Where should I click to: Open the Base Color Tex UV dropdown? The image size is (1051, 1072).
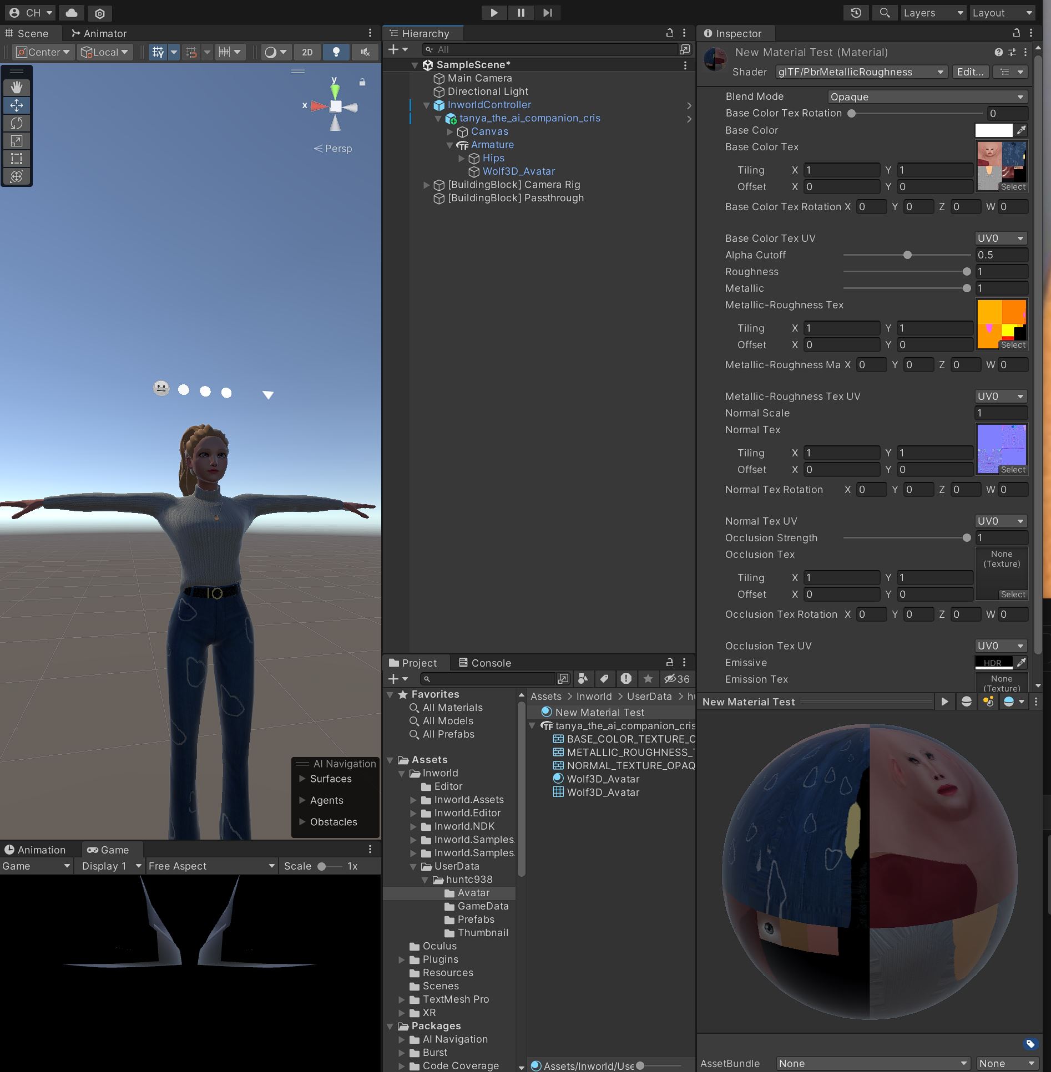(x=1001, y=238)
